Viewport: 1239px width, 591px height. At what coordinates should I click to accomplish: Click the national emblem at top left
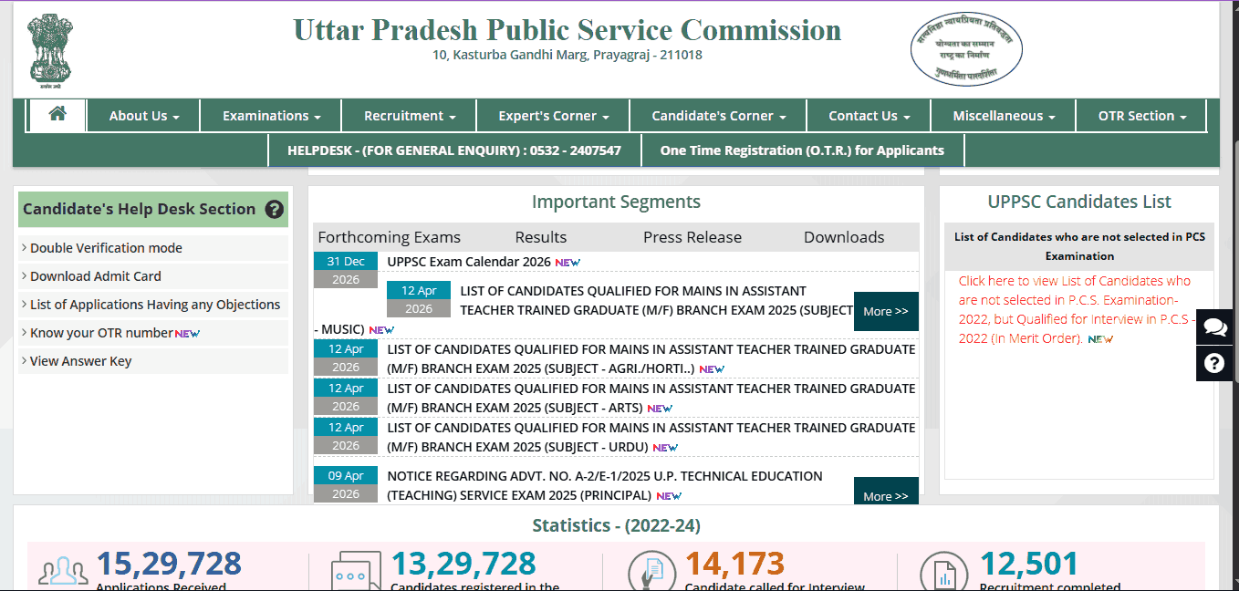[50, 47]
